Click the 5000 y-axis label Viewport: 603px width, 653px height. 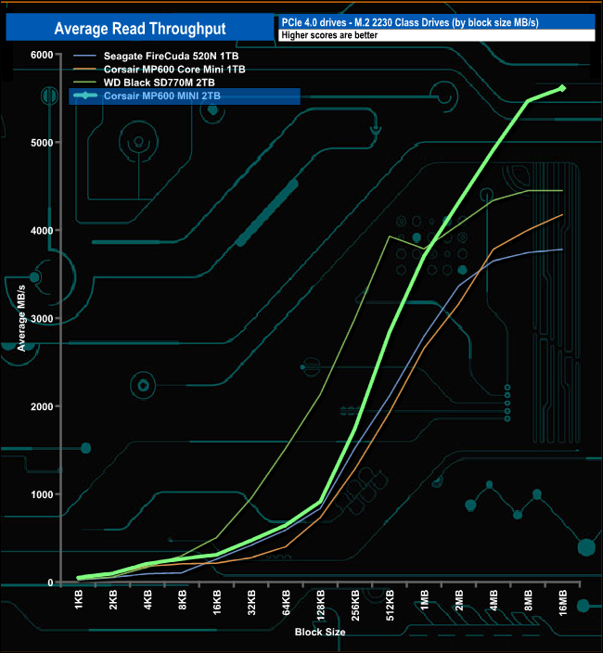42,143
